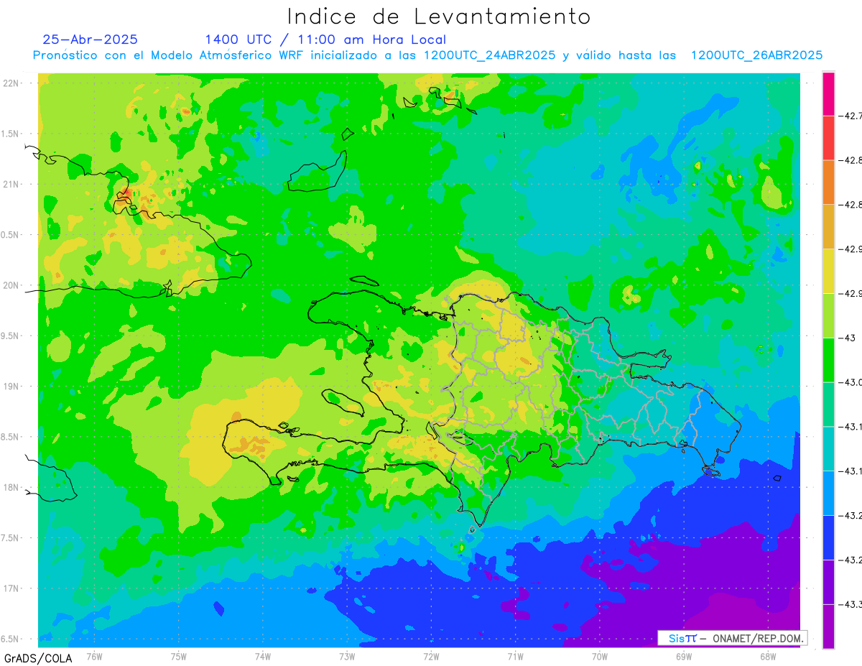
Task: Select the date text "25-Abr-2025"
Action: coord(91,40)
